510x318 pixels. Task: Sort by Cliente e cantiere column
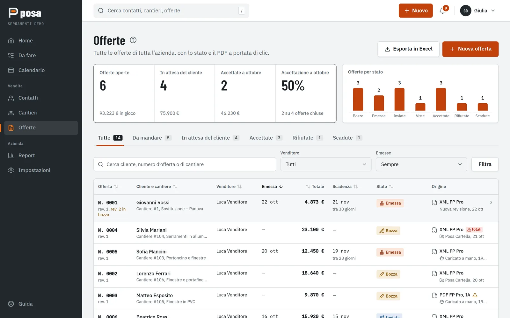[x=157, y=187]
